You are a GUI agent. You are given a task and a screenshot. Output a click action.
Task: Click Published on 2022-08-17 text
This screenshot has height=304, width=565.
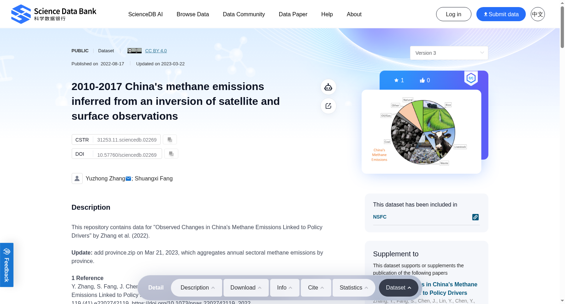pos(98,64)
